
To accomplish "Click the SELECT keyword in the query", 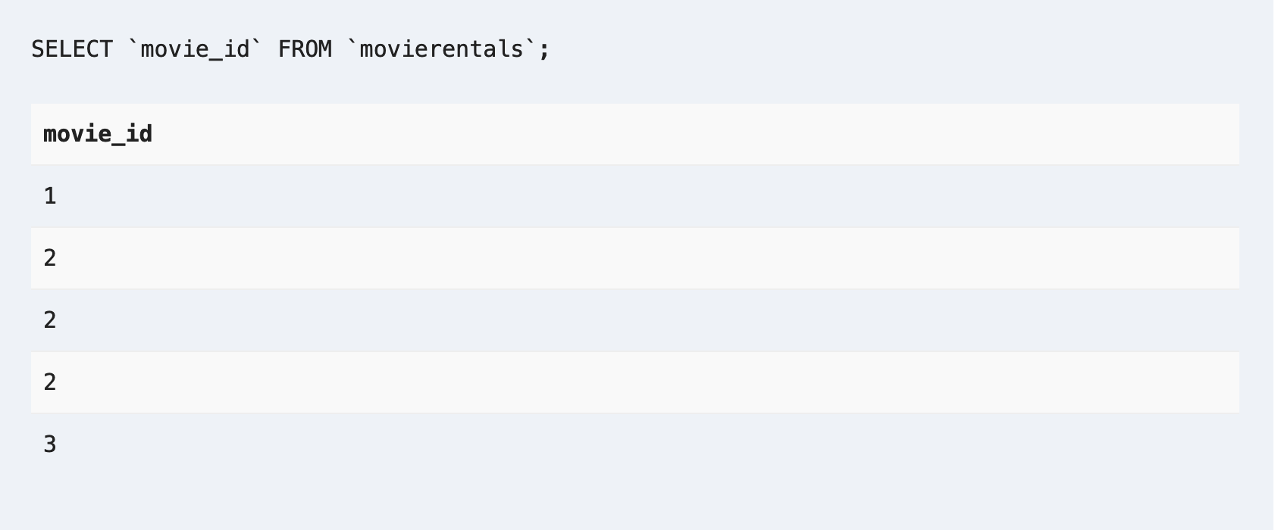I will click(x=71, y=49).
